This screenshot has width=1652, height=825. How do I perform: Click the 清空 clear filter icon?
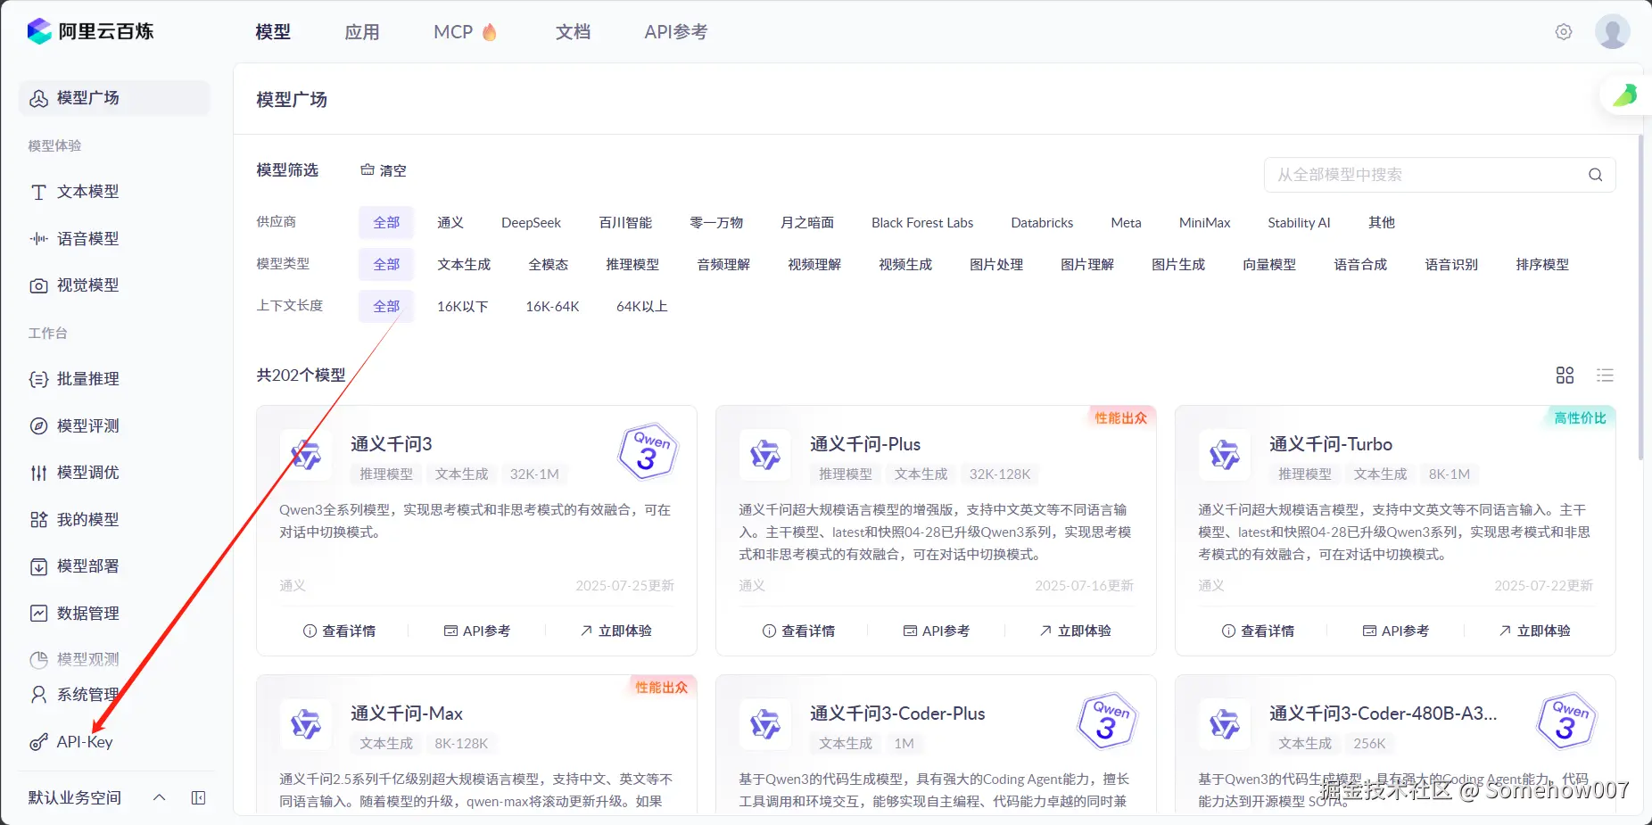367,169
